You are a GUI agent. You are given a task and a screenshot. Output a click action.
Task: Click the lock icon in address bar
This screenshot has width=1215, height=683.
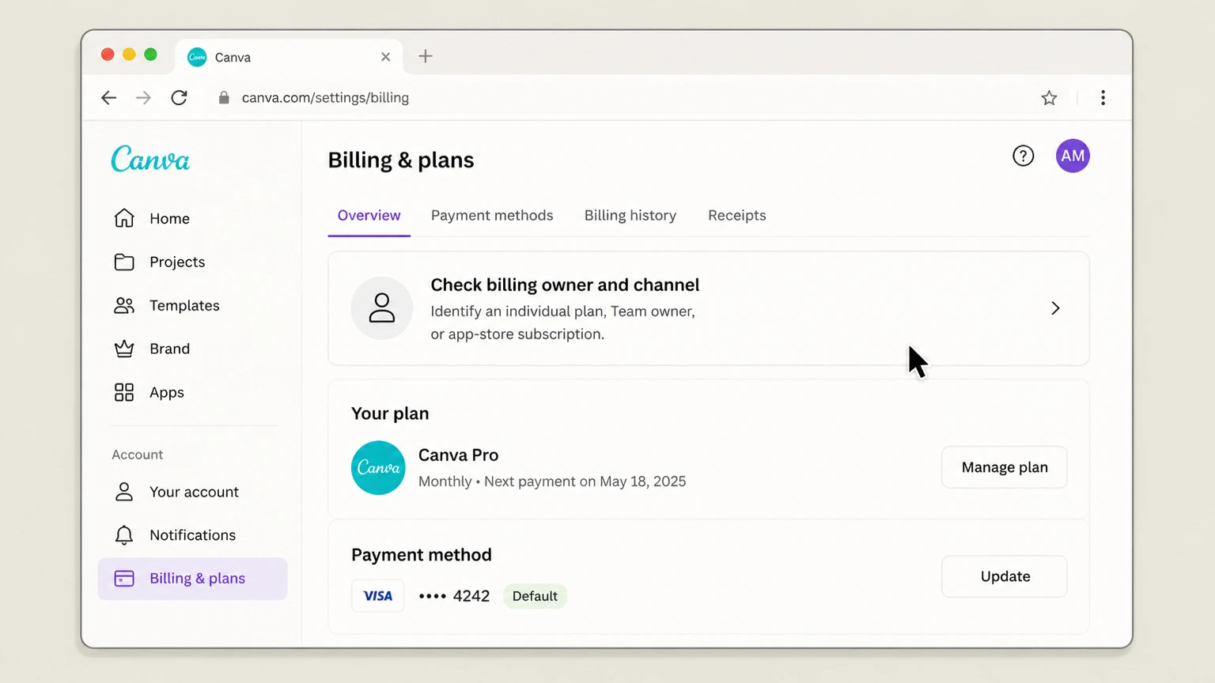224,97
